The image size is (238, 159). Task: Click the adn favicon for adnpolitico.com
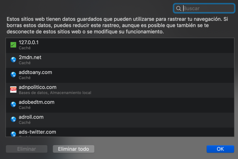pyautogui.click(x=13, y=90)
